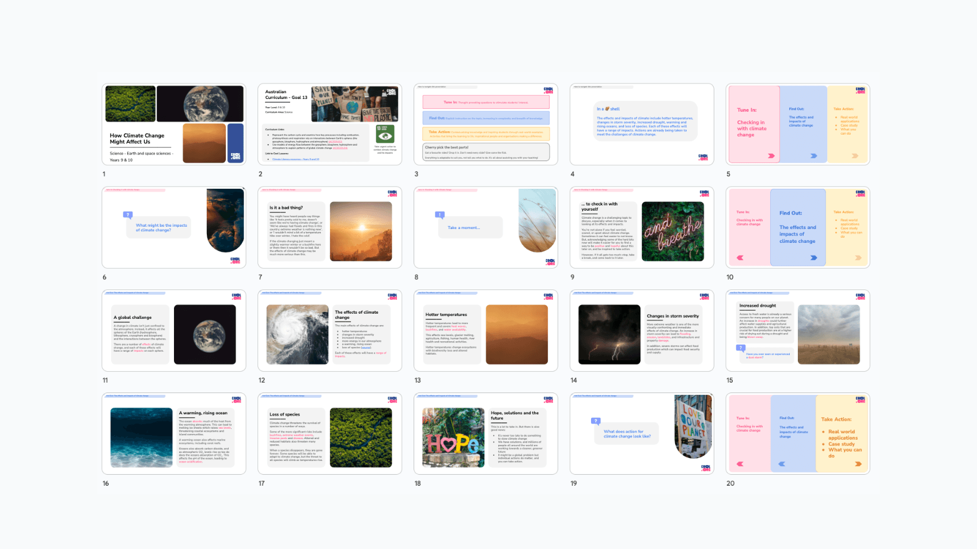
Task: Select the Tune In panel on slide 5
Action: (753, 124)
